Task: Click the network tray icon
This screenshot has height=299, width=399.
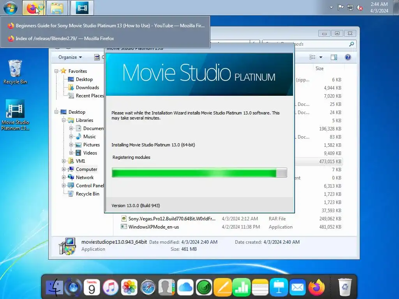Action: click(x=350, y=8)
